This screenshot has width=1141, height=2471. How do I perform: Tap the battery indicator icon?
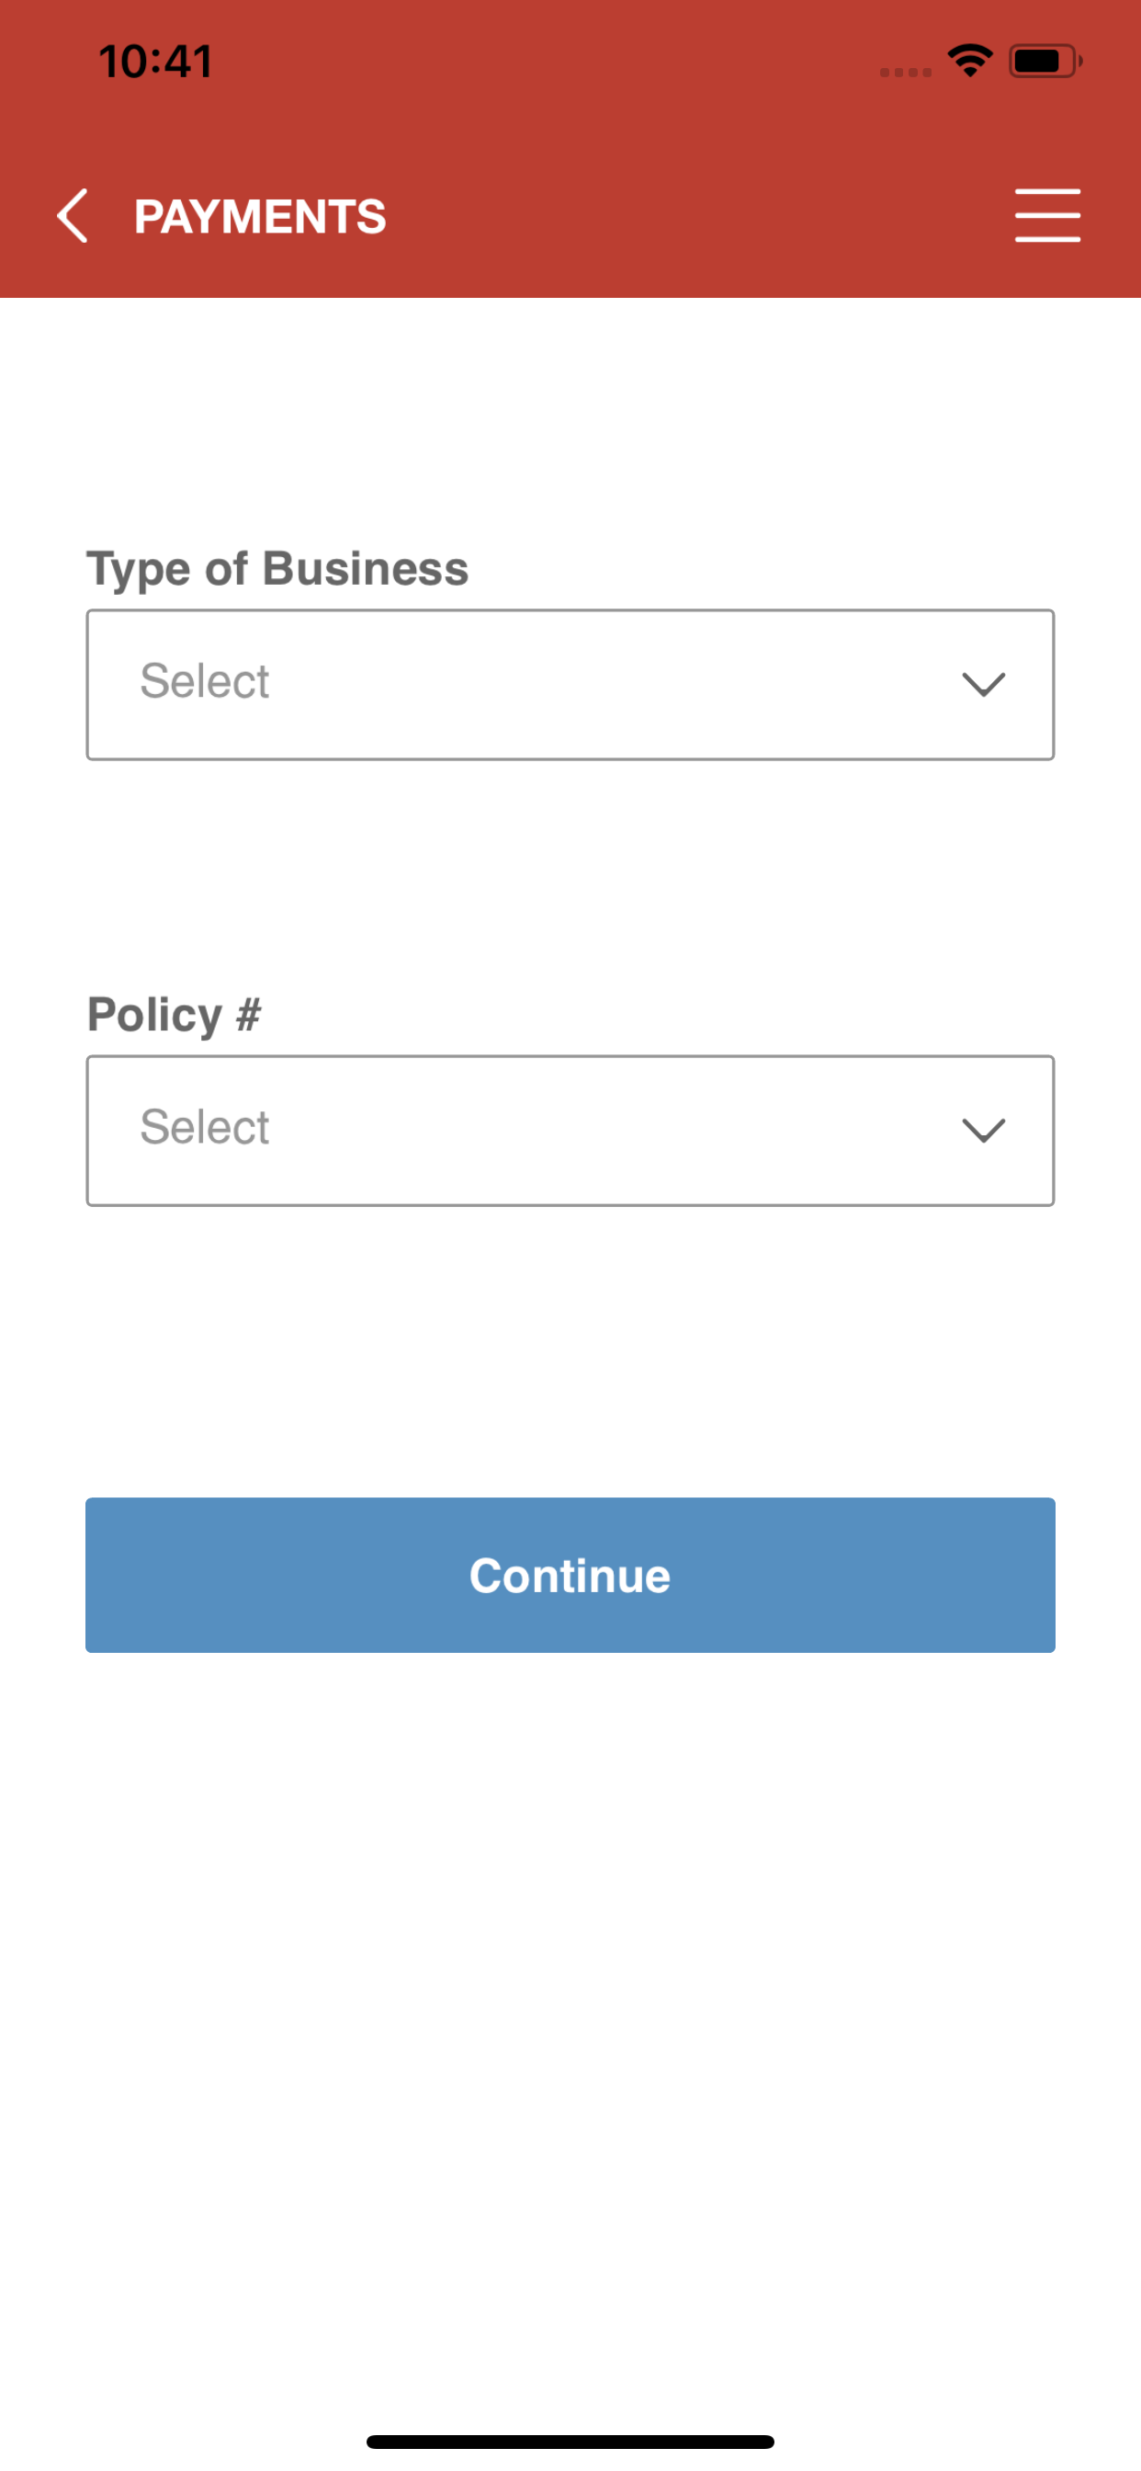point(1045,62)
